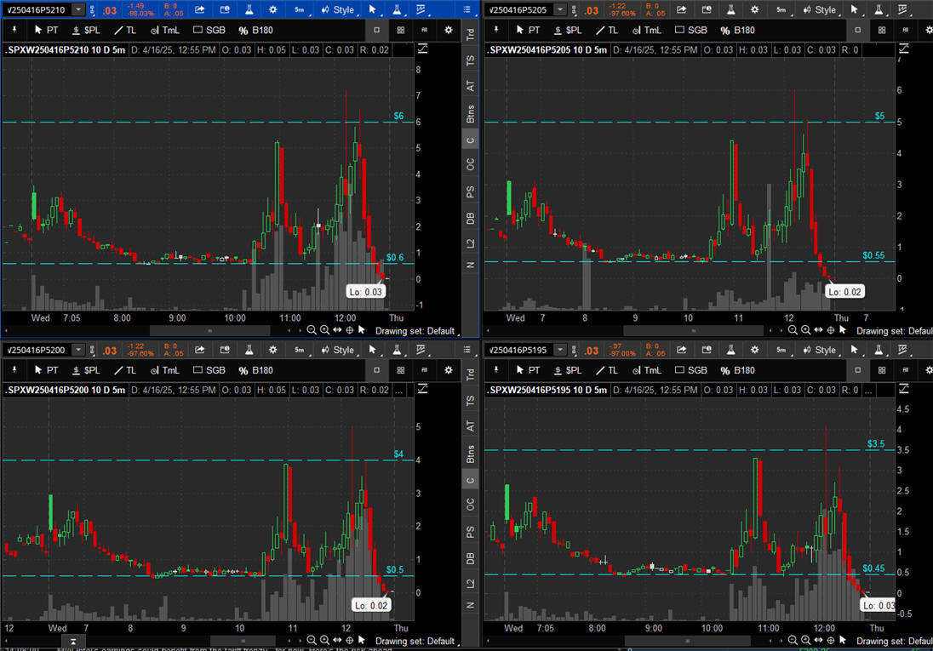Zoom in on the P5210 chart
Image resolution: width=933 pixels, height=651 pixels.
tap(324, 329)
